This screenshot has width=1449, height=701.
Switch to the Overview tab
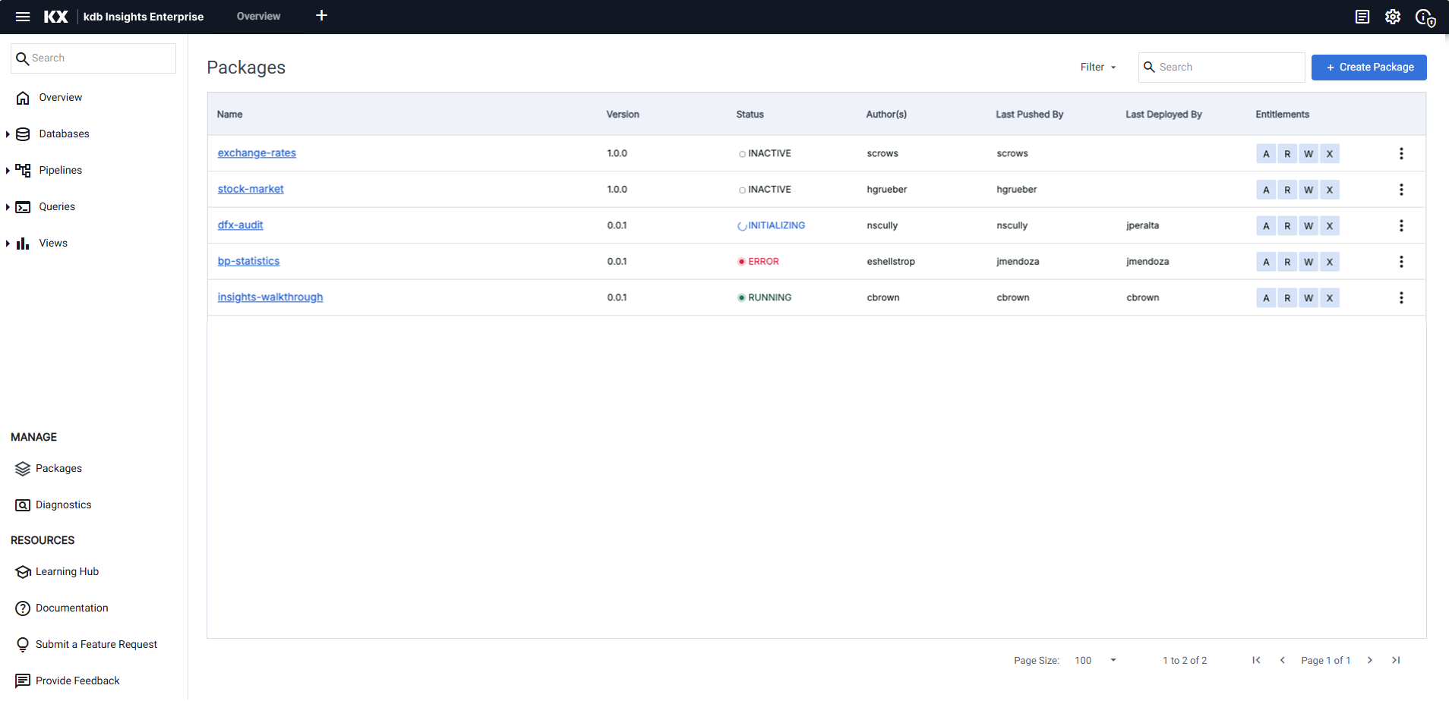(258, 17)
